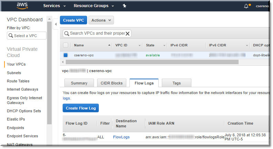Click the dopt DHCP options value
The height and width of the screenshot is (149, 273).
[x=261, y=55]
